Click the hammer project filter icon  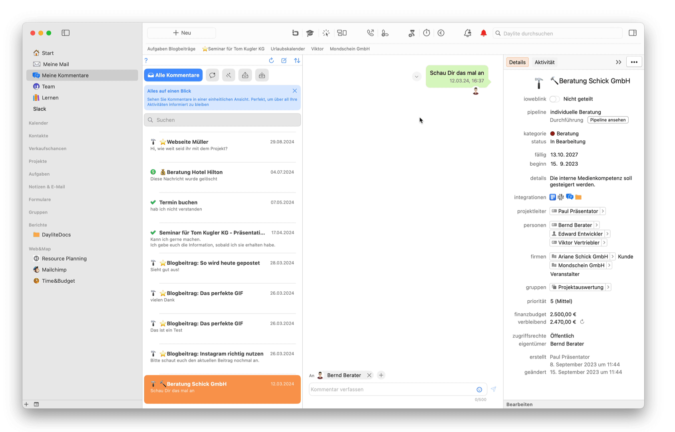pos(229,75)
